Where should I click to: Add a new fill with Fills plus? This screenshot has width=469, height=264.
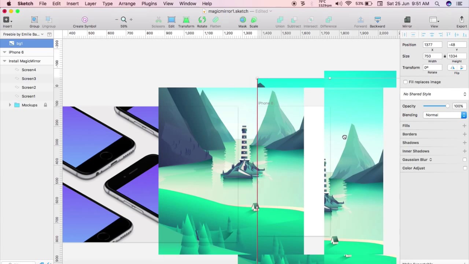point(464,126)
